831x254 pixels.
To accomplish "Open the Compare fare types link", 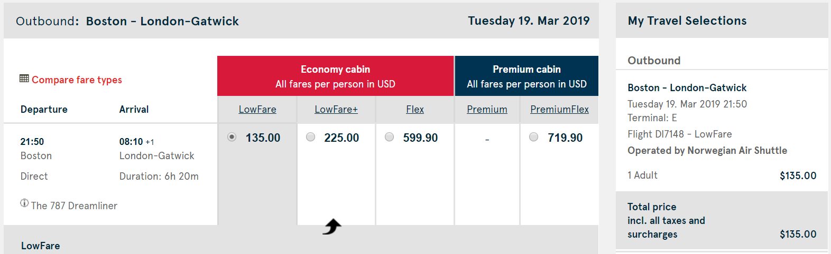I will (x=77, y=80).
